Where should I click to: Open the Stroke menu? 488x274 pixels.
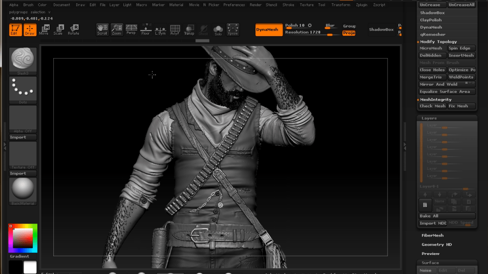click(288, 5)
